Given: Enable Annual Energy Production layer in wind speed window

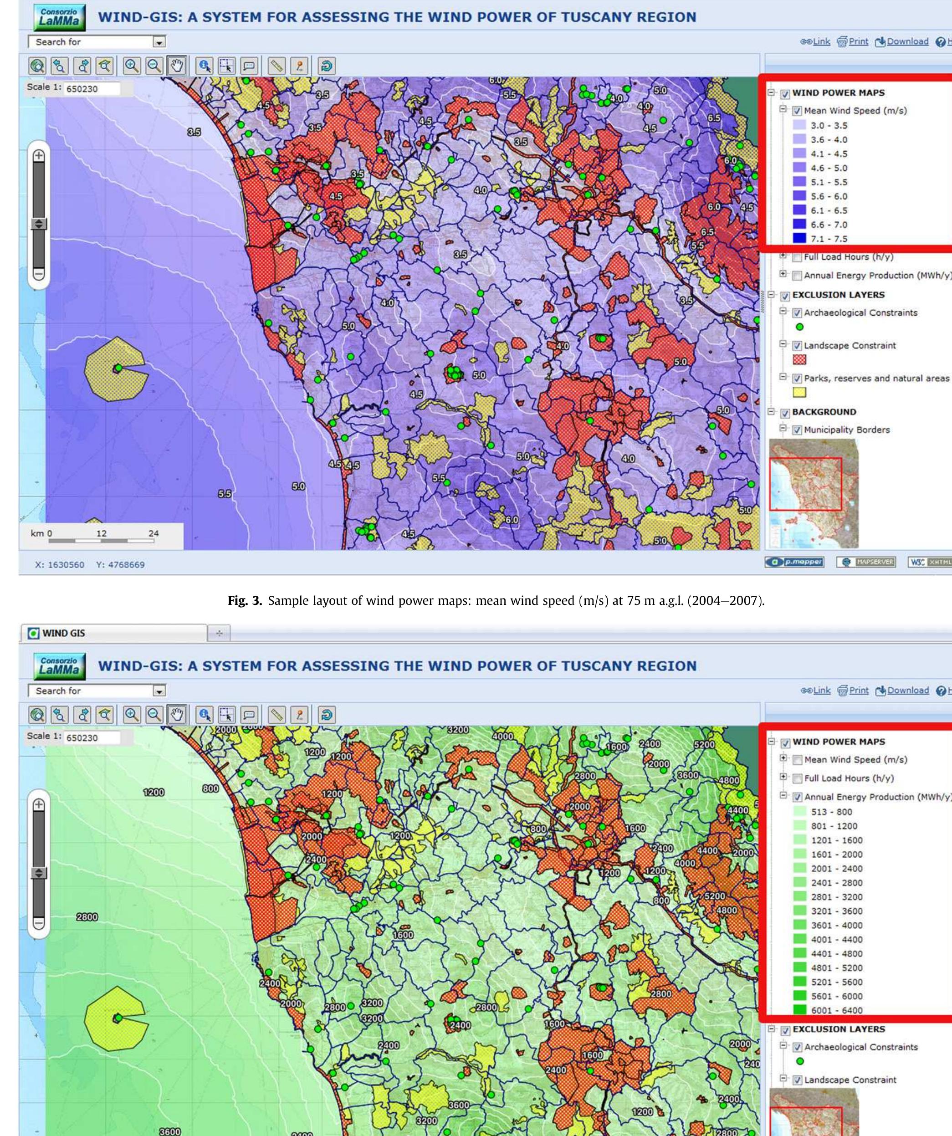Looking at the screenshot, I should [797, 276].
